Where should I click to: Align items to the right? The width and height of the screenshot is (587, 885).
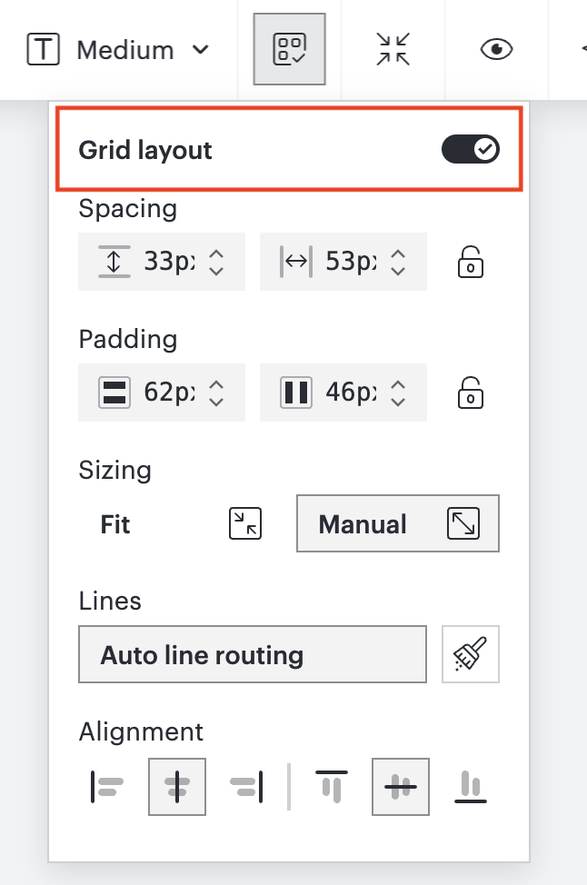click(x=246, y=787)
